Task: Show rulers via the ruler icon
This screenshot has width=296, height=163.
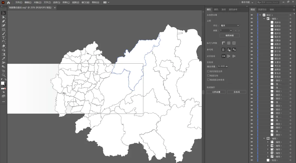Action: pos(224,43)
